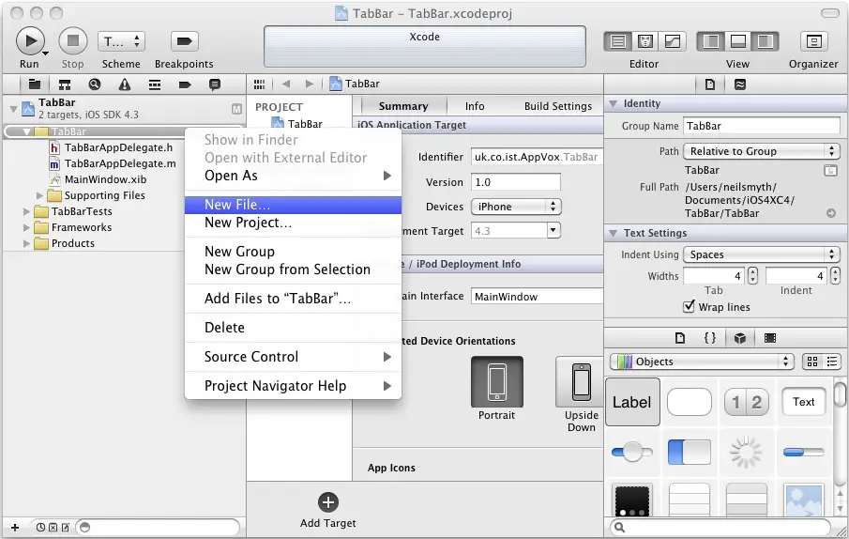
Task: Expand the Supporting Files group
Action: [x=41, y=195]
